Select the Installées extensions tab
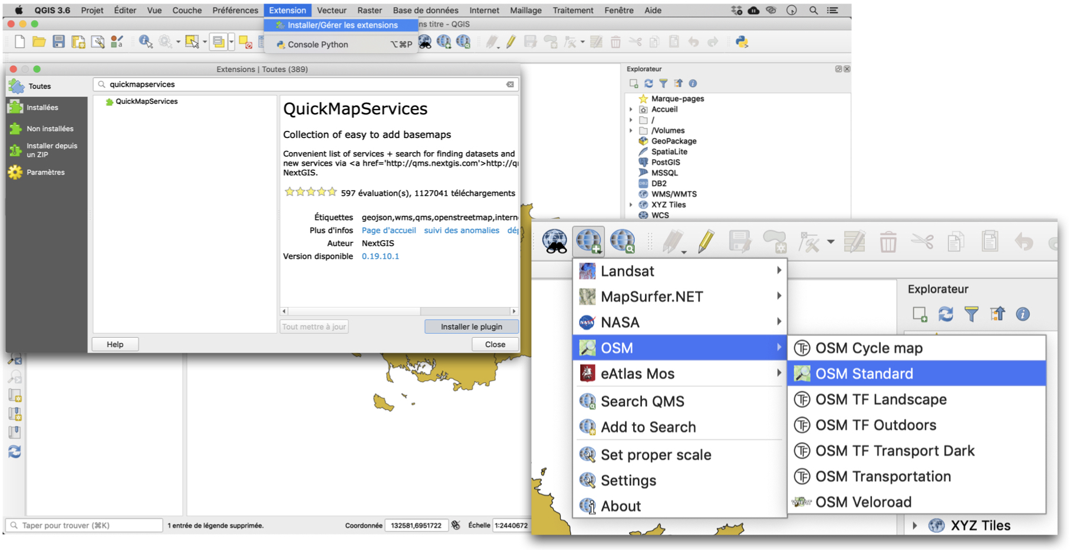1070x550 pixels. (42, 107)
